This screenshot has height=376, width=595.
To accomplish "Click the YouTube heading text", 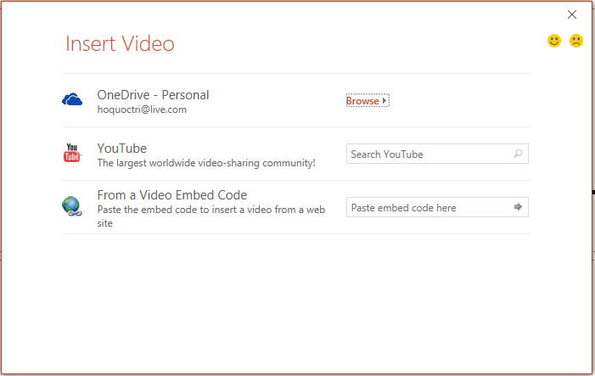I will 122,149.
